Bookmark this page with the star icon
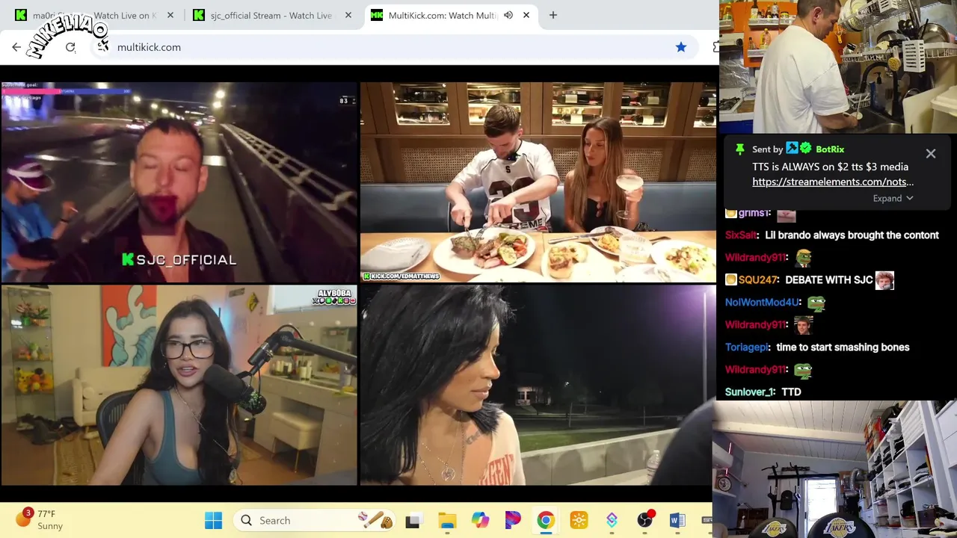 point(681,47)
